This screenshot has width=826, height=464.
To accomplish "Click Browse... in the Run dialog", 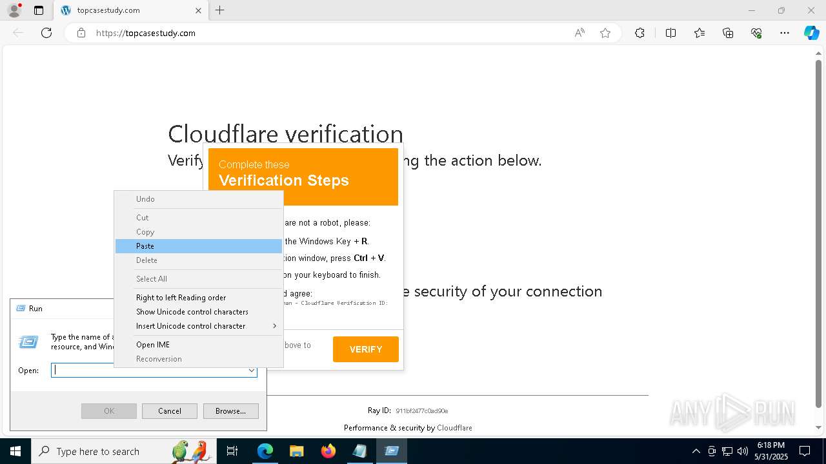I will (x=230, y=411).
